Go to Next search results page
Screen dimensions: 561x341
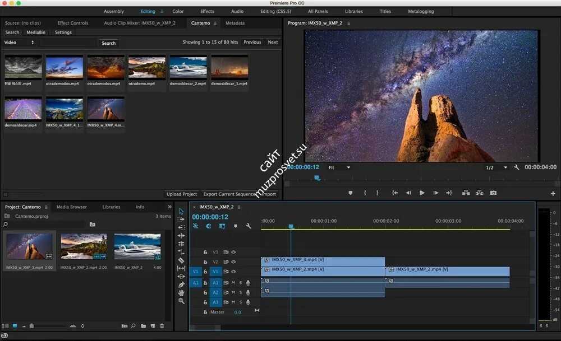(273, 42)
